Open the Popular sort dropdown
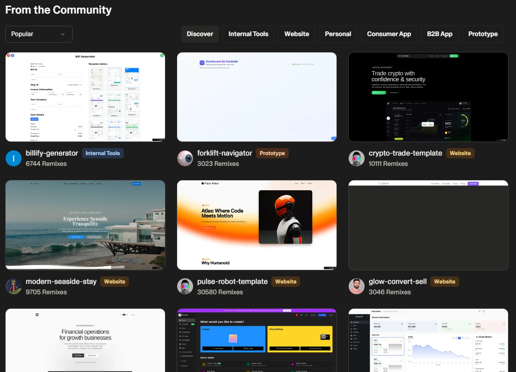Screen dimensions: 516x372 pyautogui.click(x=39, y=34)
